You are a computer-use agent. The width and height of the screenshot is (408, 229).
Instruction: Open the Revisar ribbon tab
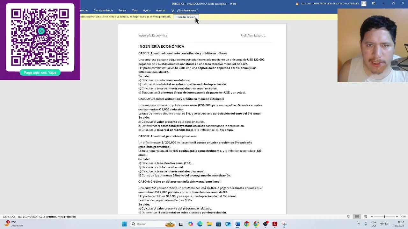122,10
